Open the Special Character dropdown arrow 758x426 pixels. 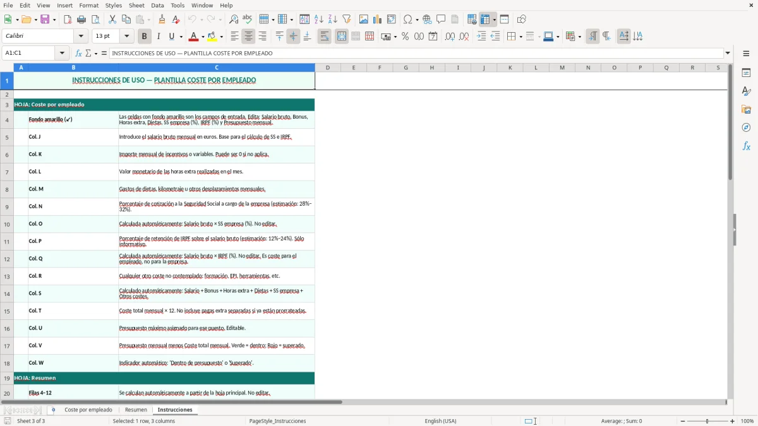[x=416, y=20]
